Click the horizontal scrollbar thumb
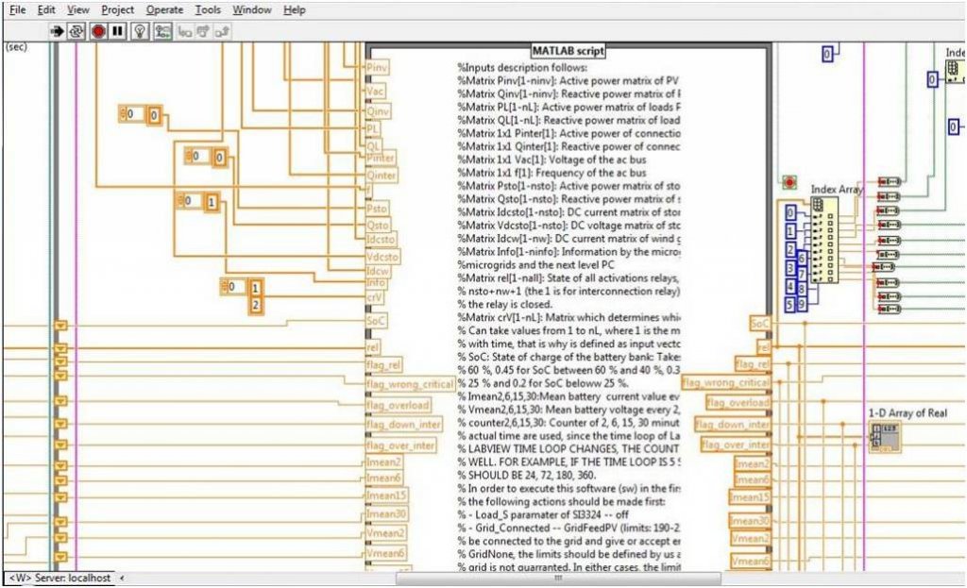 coord(557,579)
